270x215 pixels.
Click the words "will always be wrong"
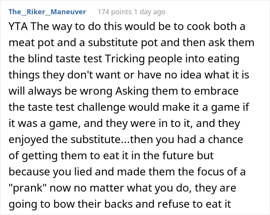60,91
